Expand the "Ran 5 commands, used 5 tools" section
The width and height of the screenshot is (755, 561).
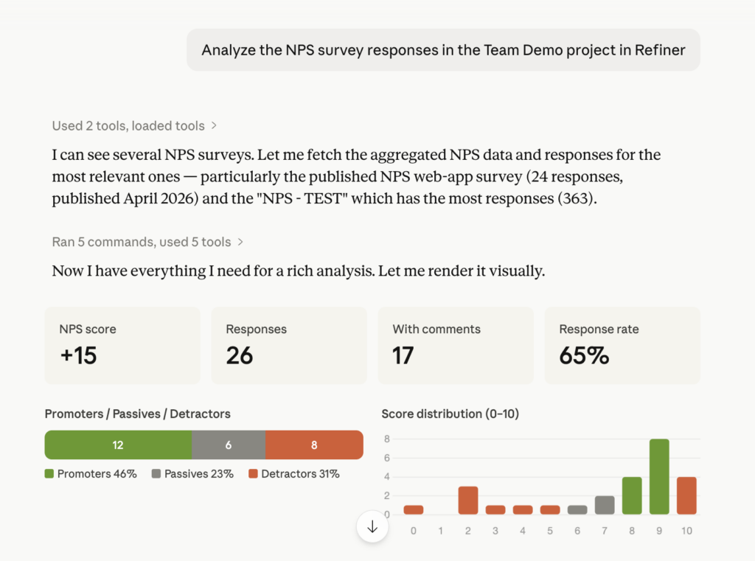tap(147, 242)
